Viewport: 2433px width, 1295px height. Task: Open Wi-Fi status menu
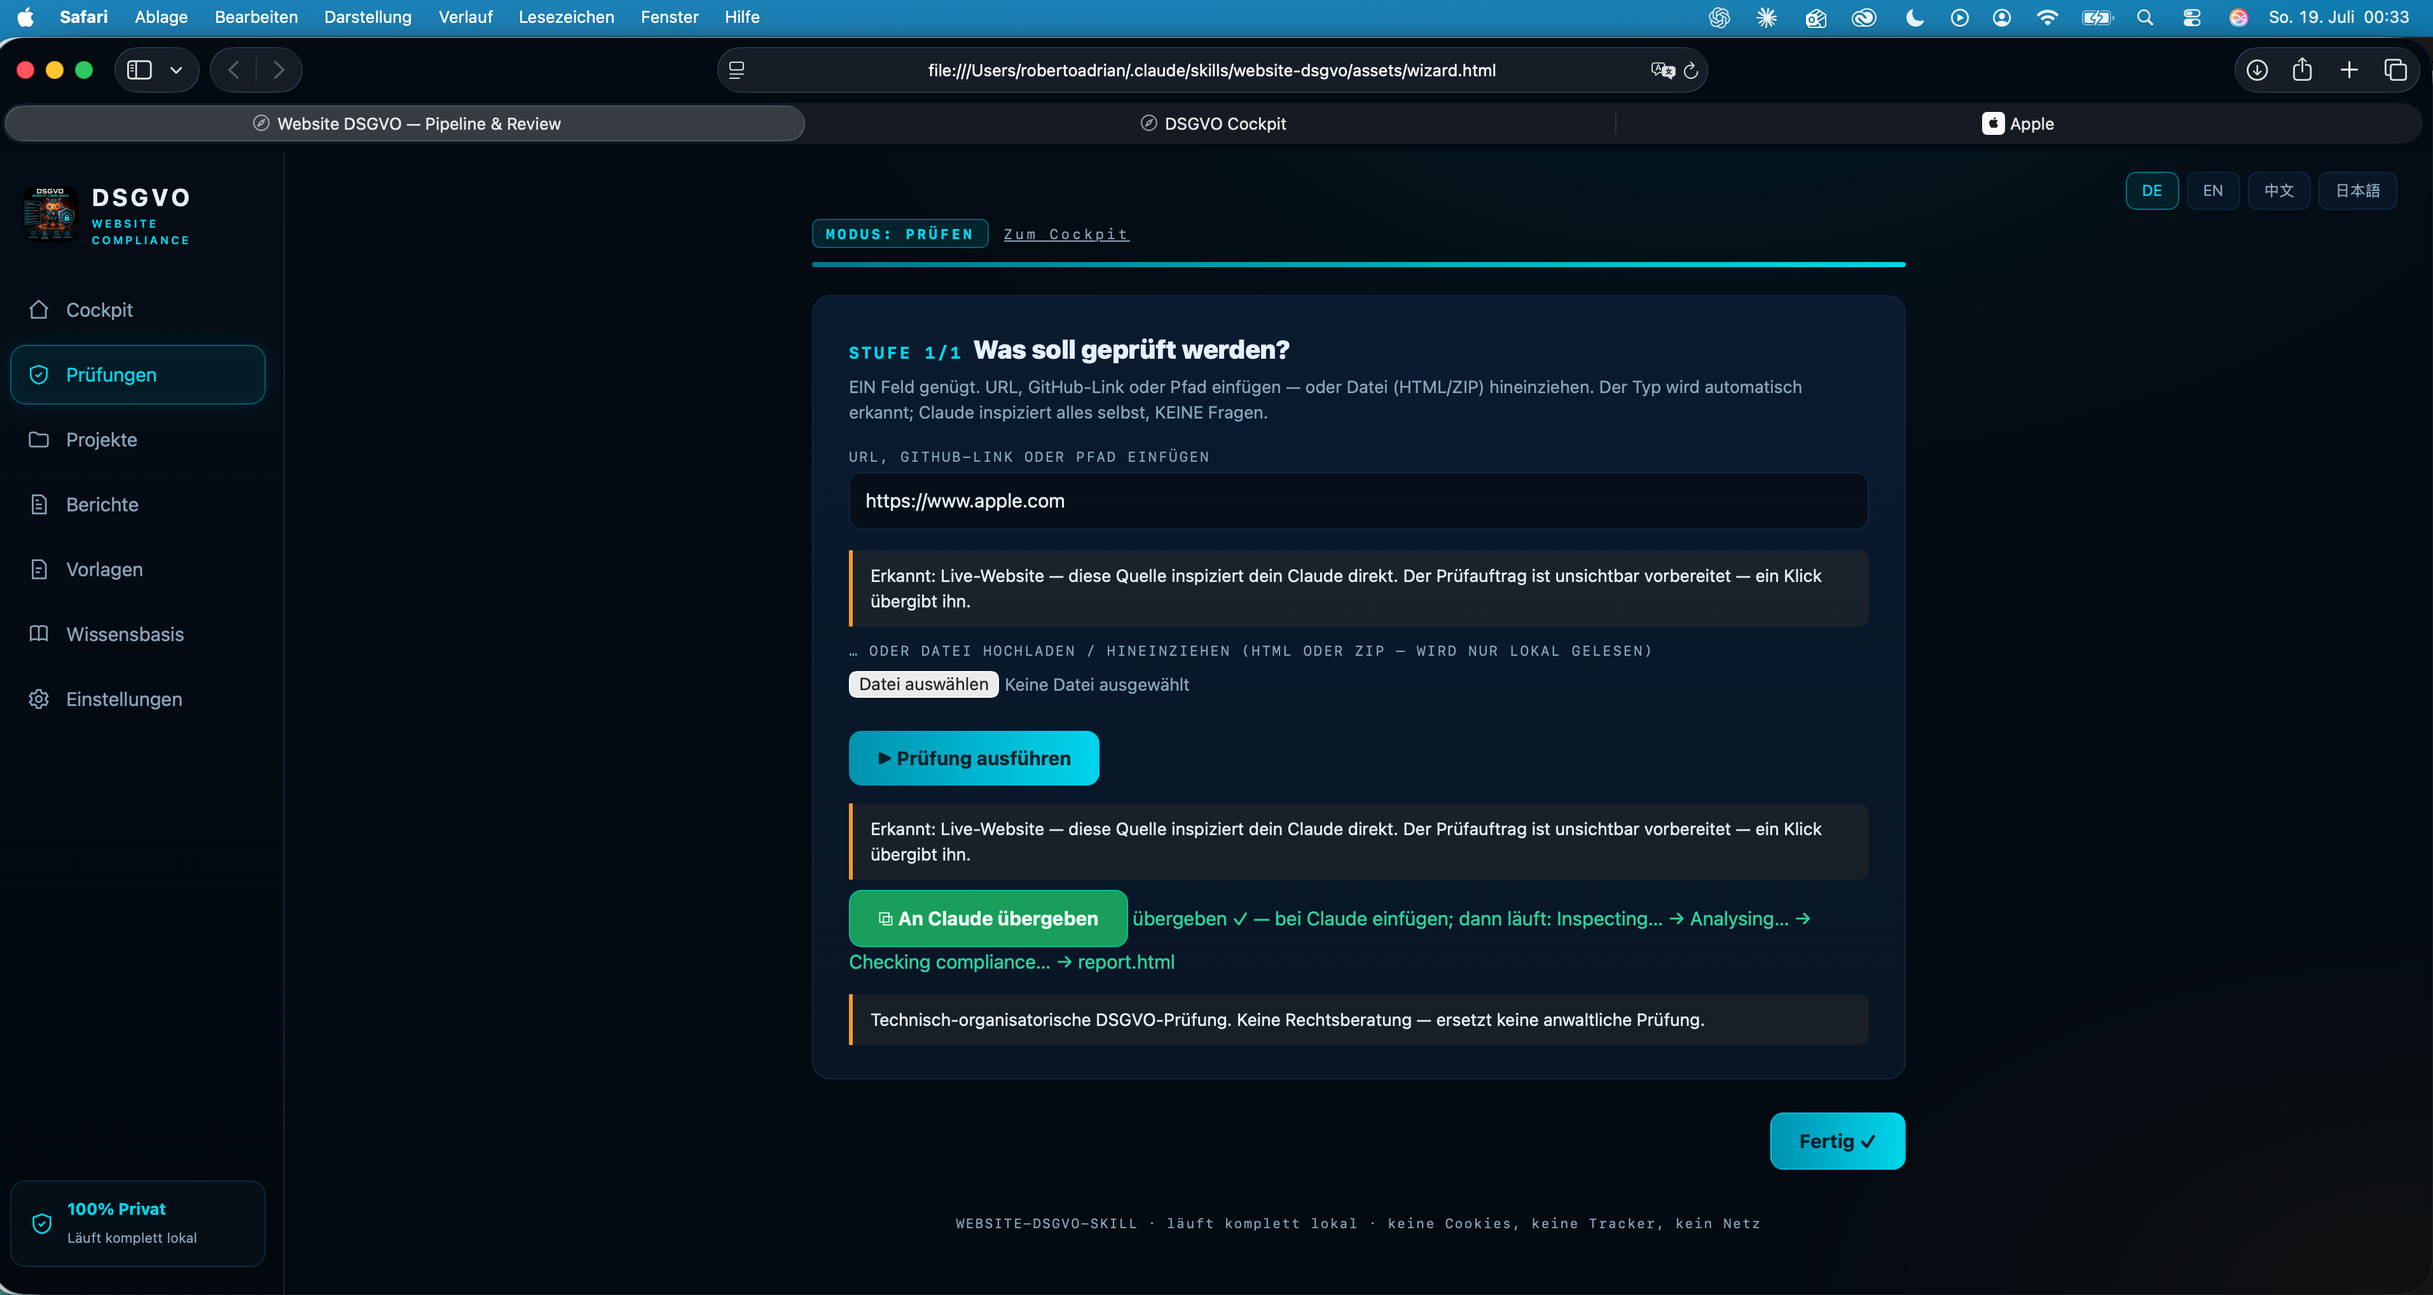pyautogui.click(x=2047, y=17)
